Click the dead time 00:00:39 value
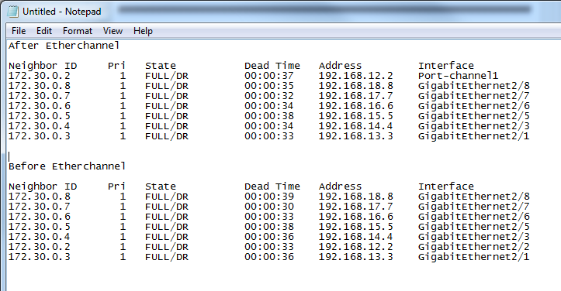 pyautogui.click(x=269, y=197)
